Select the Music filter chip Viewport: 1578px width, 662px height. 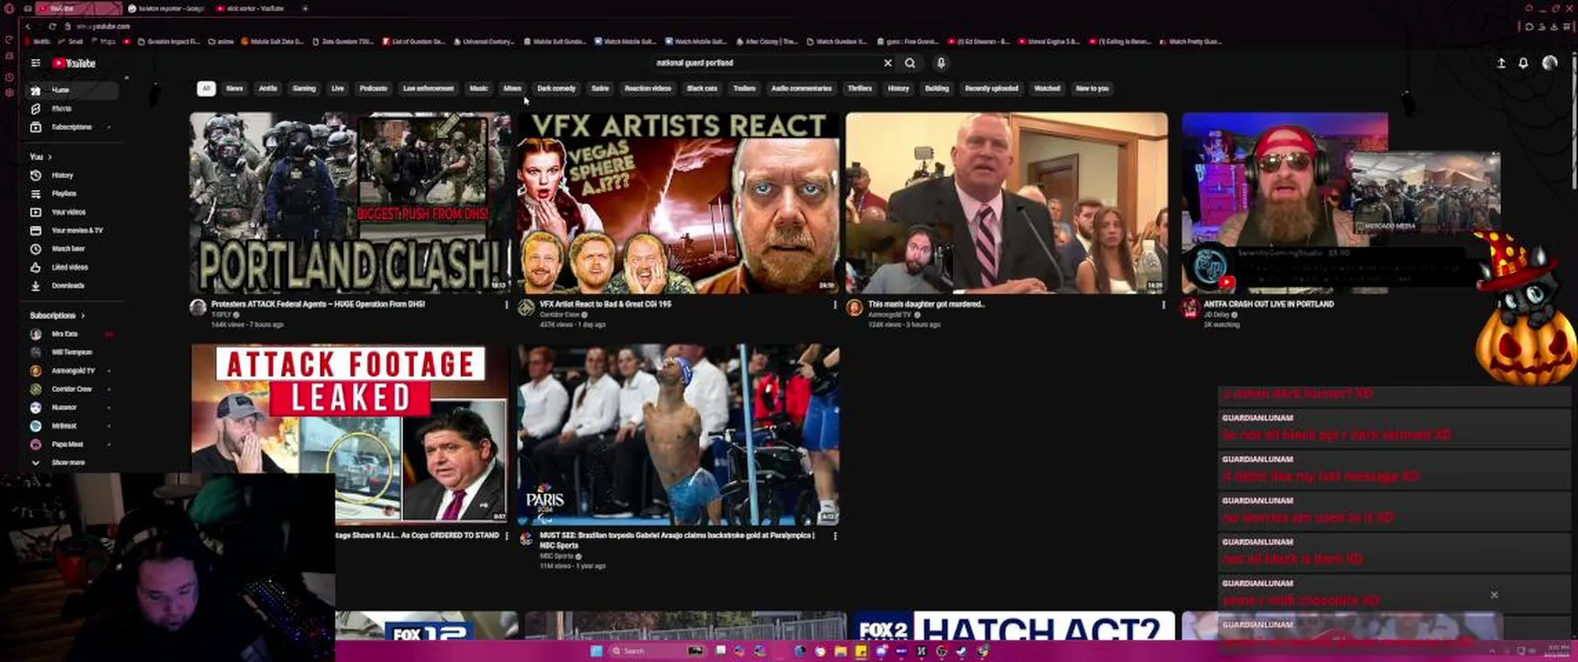[x=479, y=88]
